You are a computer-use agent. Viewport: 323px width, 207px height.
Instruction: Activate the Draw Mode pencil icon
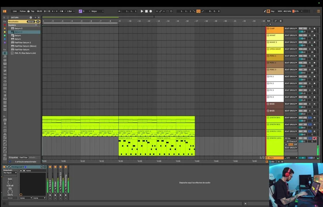265,11
